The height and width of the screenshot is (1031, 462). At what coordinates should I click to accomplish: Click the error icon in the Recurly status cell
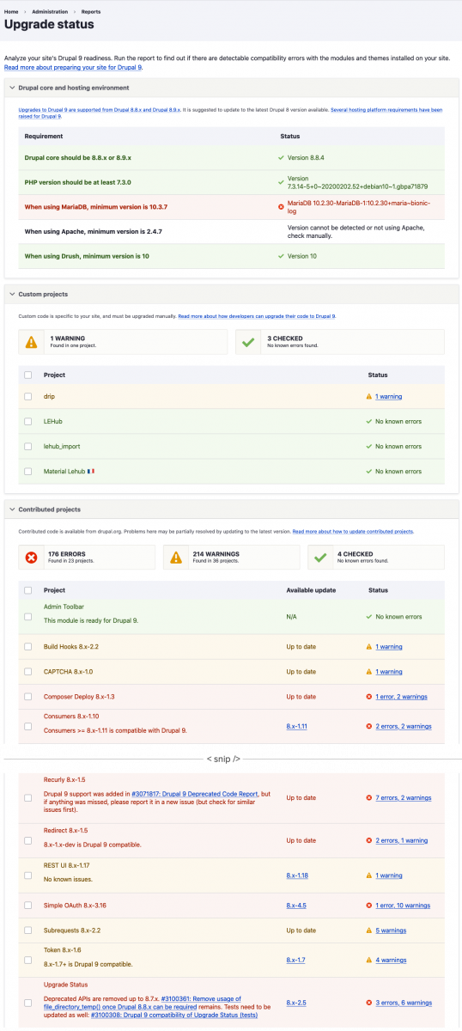tap(369, 797)
